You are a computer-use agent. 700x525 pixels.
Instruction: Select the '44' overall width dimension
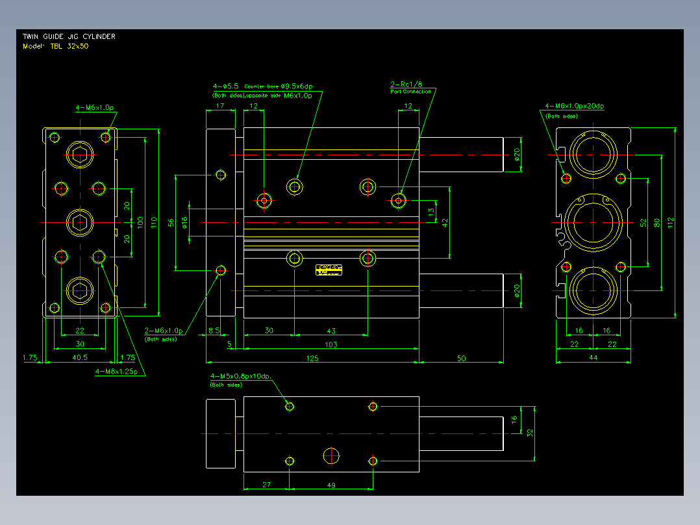(x=594, y=357)
